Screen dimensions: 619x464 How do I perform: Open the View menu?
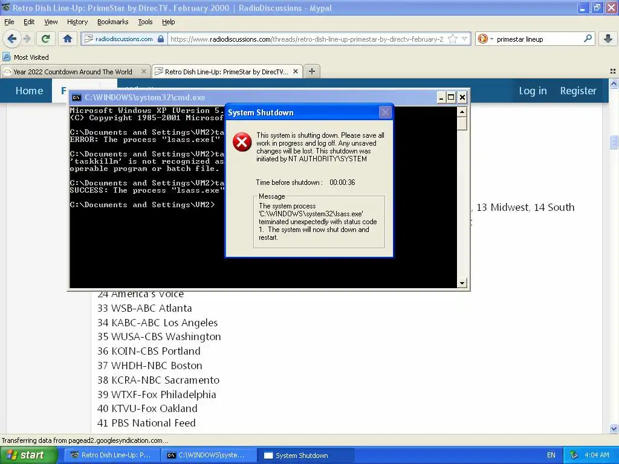51,22
